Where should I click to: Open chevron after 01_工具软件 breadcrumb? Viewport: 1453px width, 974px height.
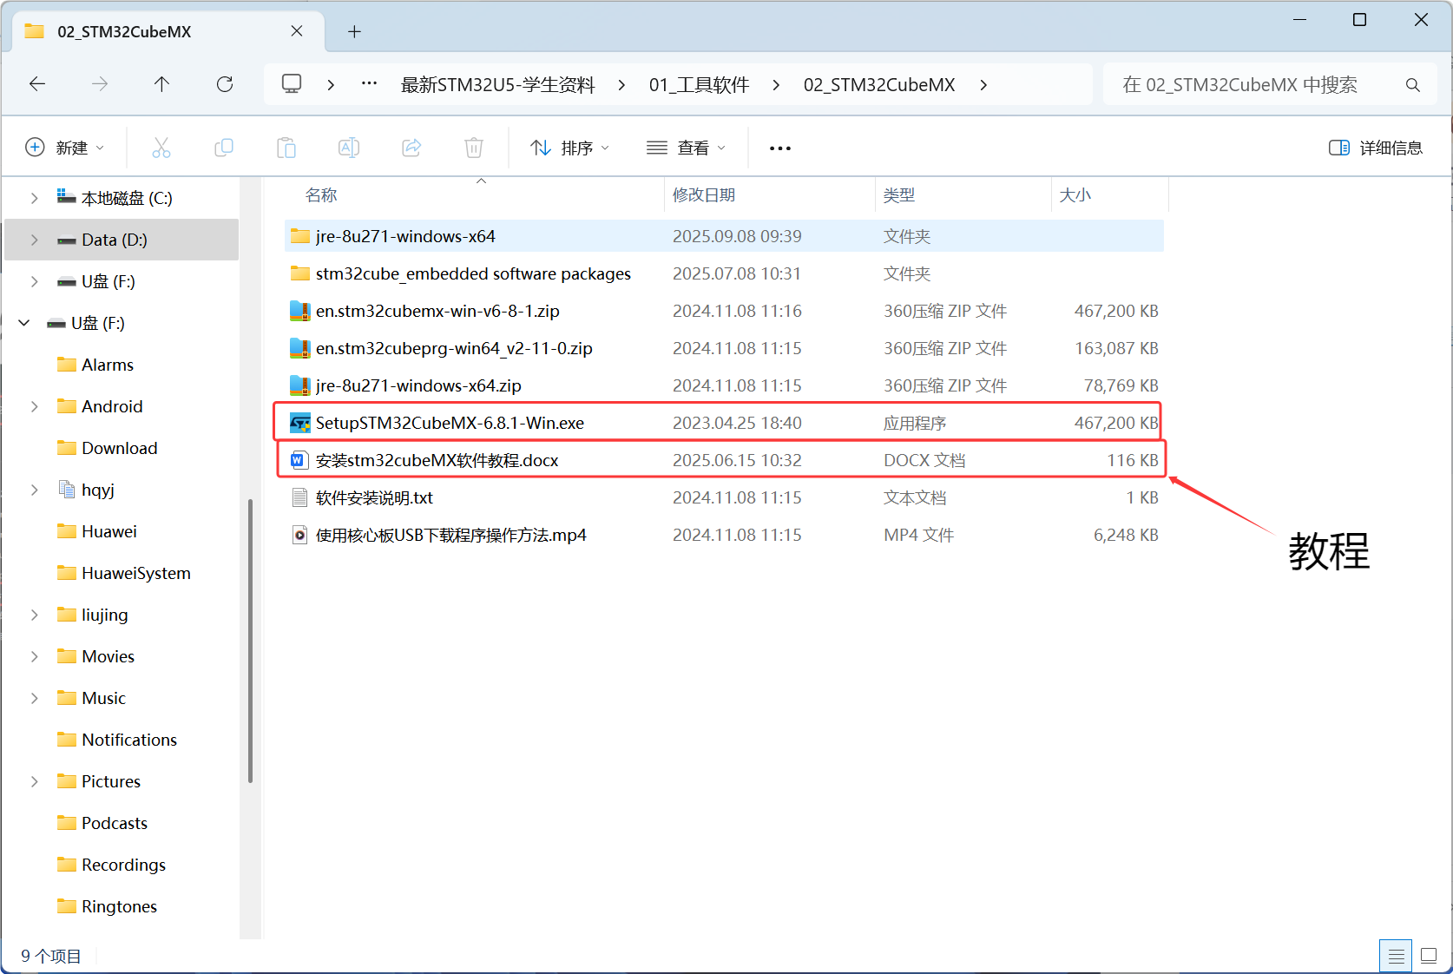point(776,85)
